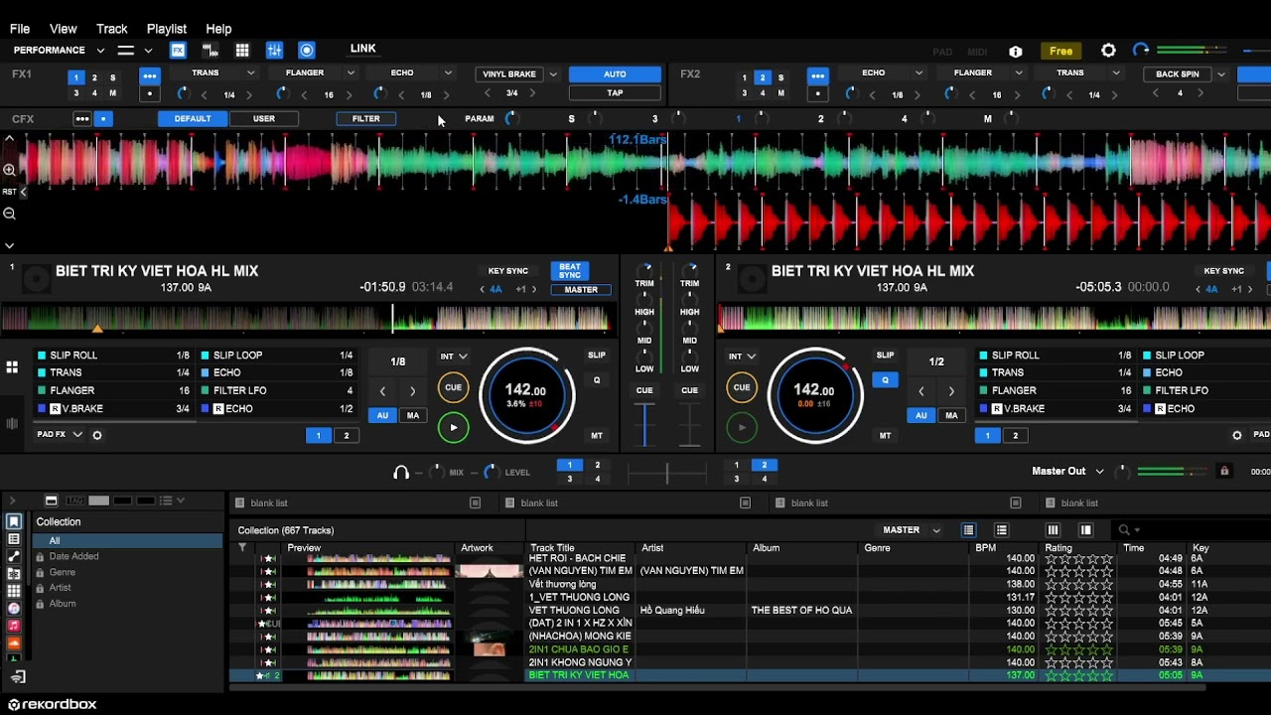
Task: Open the column layout view icon
Action: tap(1053, 530)
